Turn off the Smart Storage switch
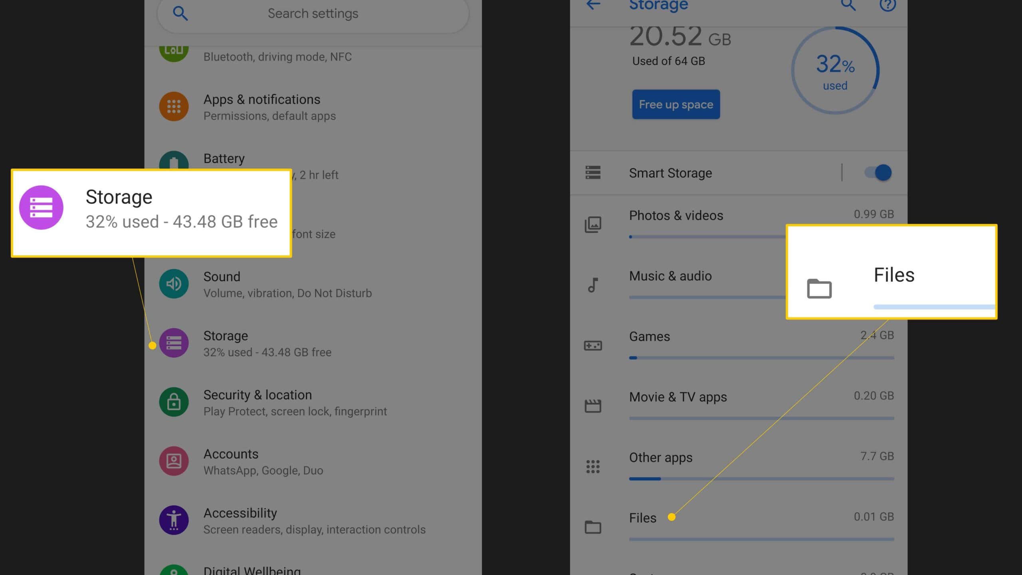Screen dimensions: 1022x575 (x=878, y=172)
